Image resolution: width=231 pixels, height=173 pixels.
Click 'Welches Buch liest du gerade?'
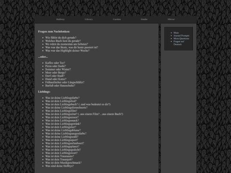click(x=63, y=41)
